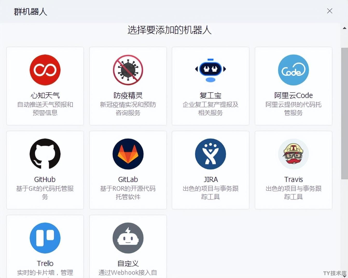Select the JIRA blue logo icon
This screenshot has height=278, width=348.
click(x=211, y=154)
